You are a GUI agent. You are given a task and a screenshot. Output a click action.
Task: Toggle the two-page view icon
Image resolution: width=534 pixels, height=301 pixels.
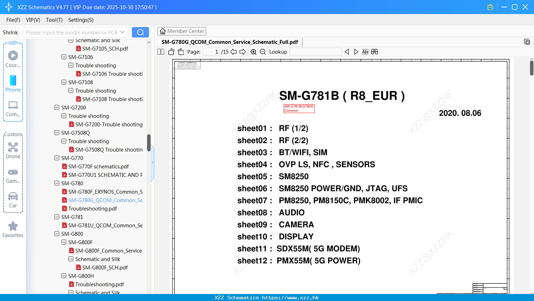point(161,52)
